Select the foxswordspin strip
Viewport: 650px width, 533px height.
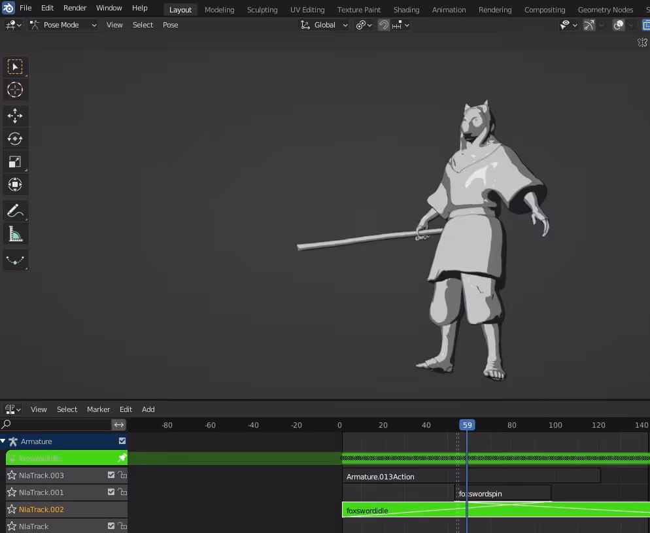(x=503, y=494)
